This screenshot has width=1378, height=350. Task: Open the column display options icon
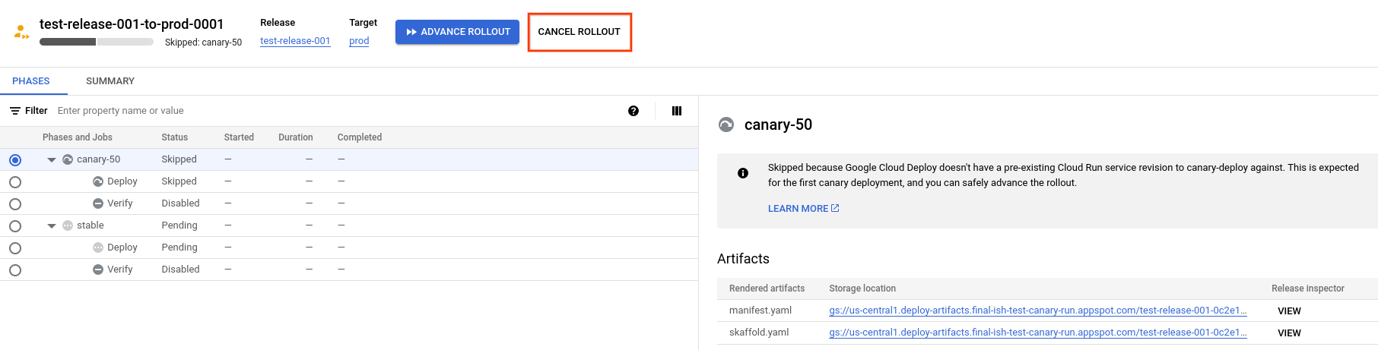click(x=677, y=111)
